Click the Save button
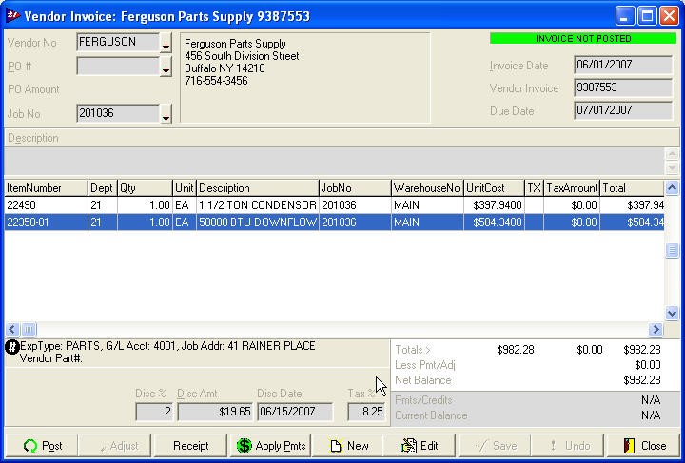Image resolution: width=685 pixels, height=463 pixels. tap(494, 446)
